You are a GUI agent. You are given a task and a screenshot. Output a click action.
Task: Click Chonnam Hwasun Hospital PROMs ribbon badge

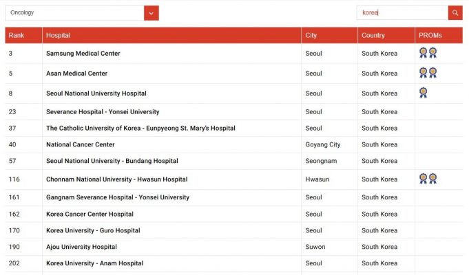(428, 179)
